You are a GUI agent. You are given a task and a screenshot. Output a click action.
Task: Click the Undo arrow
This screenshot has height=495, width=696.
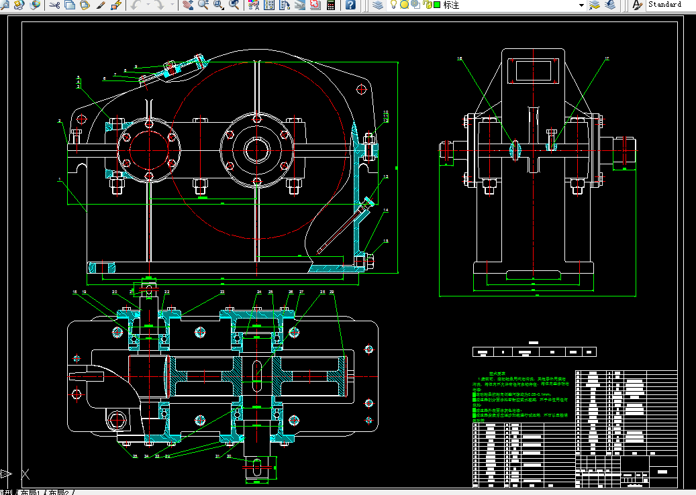[x=136, y=5]
